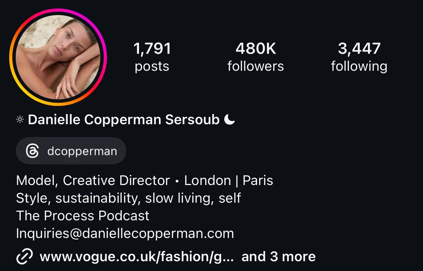Screen dimensions: 423x271
Task: Open the www.vogue.co.uk/fashion link
Action: pos(137,257)
